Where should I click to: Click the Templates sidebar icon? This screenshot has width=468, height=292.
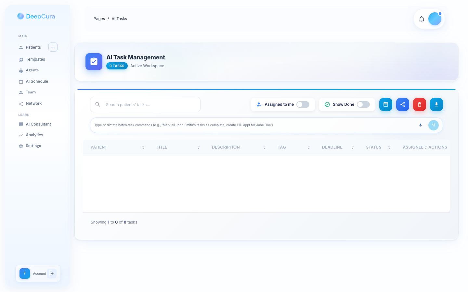[x=21, y=59]
